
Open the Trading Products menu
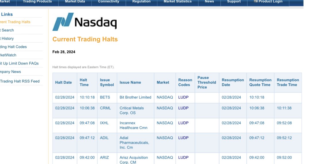point(37,1)
